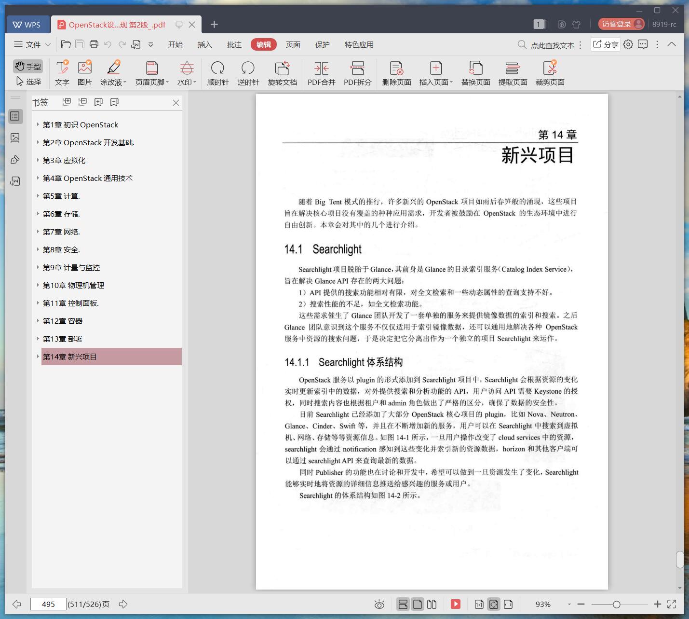Screen dimensions: 689x619
Task: Click 旋转文档 rotate document
Action: 283,73
